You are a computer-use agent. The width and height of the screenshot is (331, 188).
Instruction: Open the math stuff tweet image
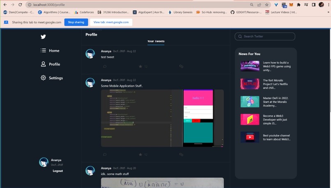pyautogui.click(x=162, y=183)
